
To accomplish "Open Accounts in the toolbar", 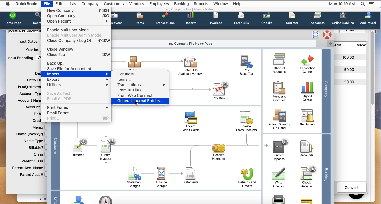I will click(x=317, y=18).
